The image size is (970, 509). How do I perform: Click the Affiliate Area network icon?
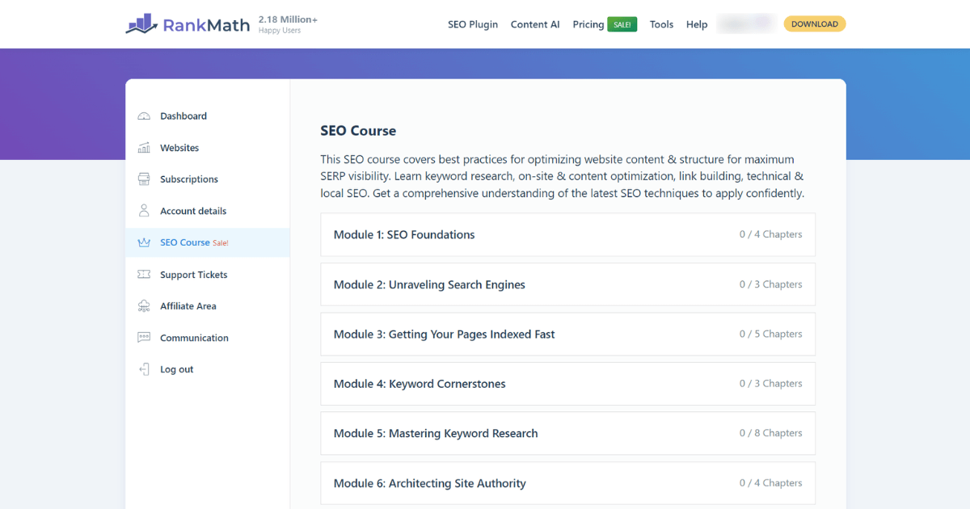144,306
